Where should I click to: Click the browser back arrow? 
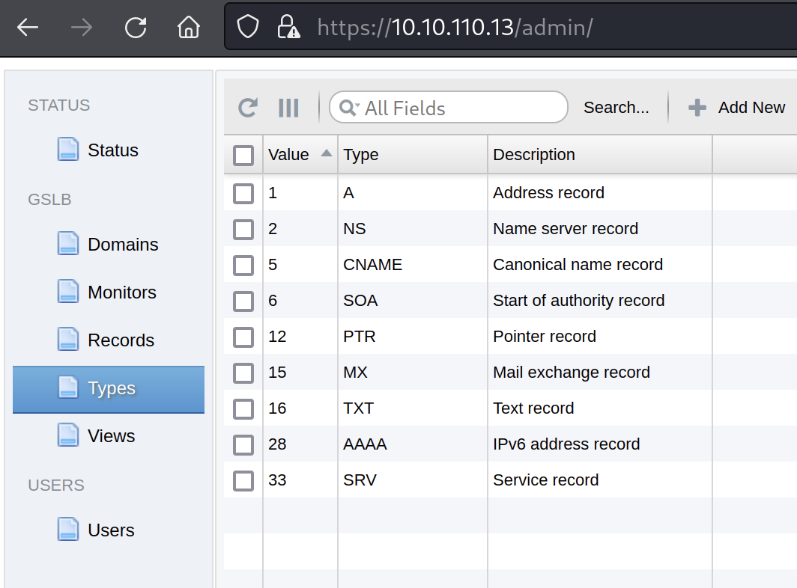pyautogui.click(x=28, y=28)
